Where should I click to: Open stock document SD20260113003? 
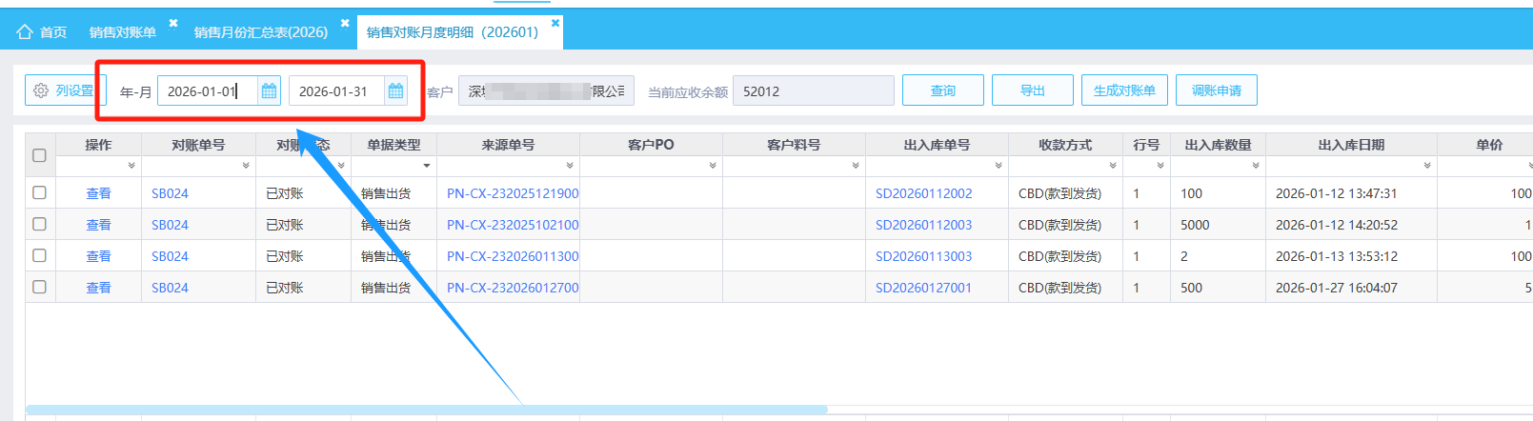tap(924, 256)
